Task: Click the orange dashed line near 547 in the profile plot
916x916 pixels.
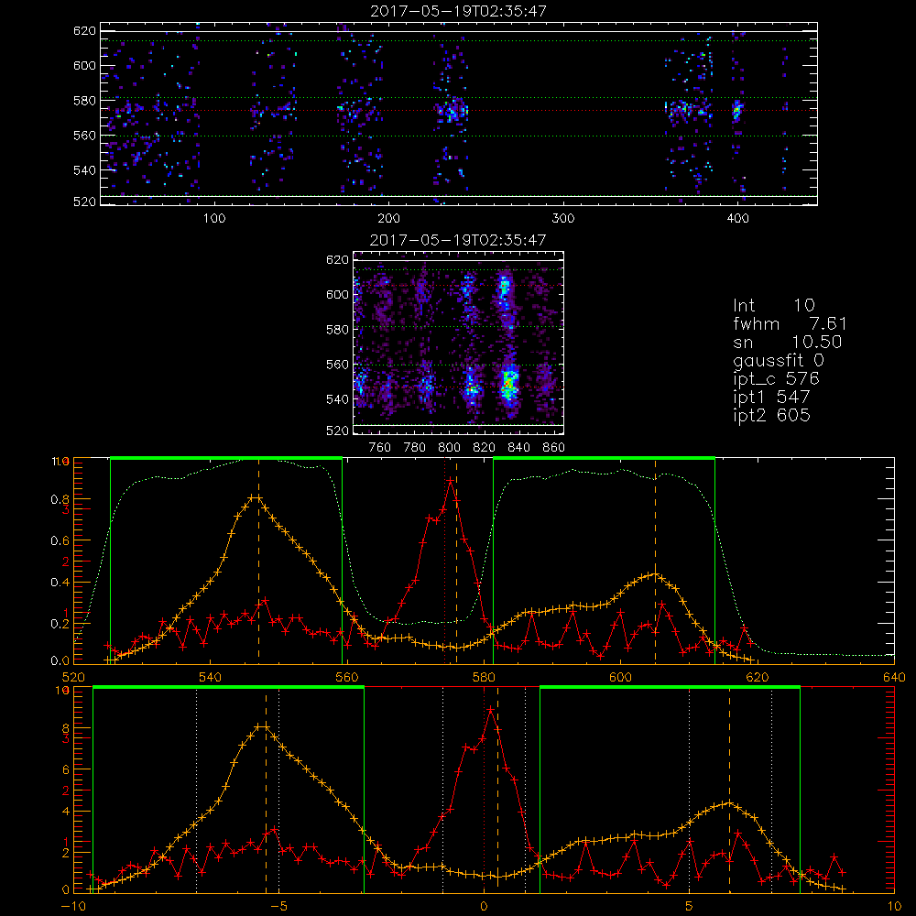Action: tap(259, 562)
